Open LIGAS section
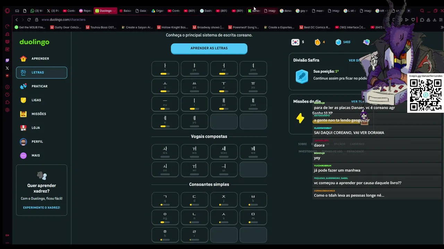 click(42, 100)
